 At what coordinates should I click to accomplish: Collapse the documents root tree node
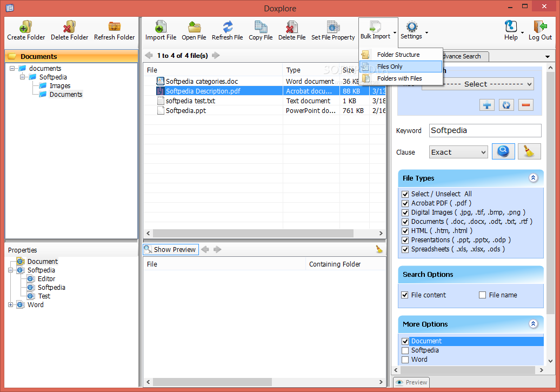tap(12, 68)
